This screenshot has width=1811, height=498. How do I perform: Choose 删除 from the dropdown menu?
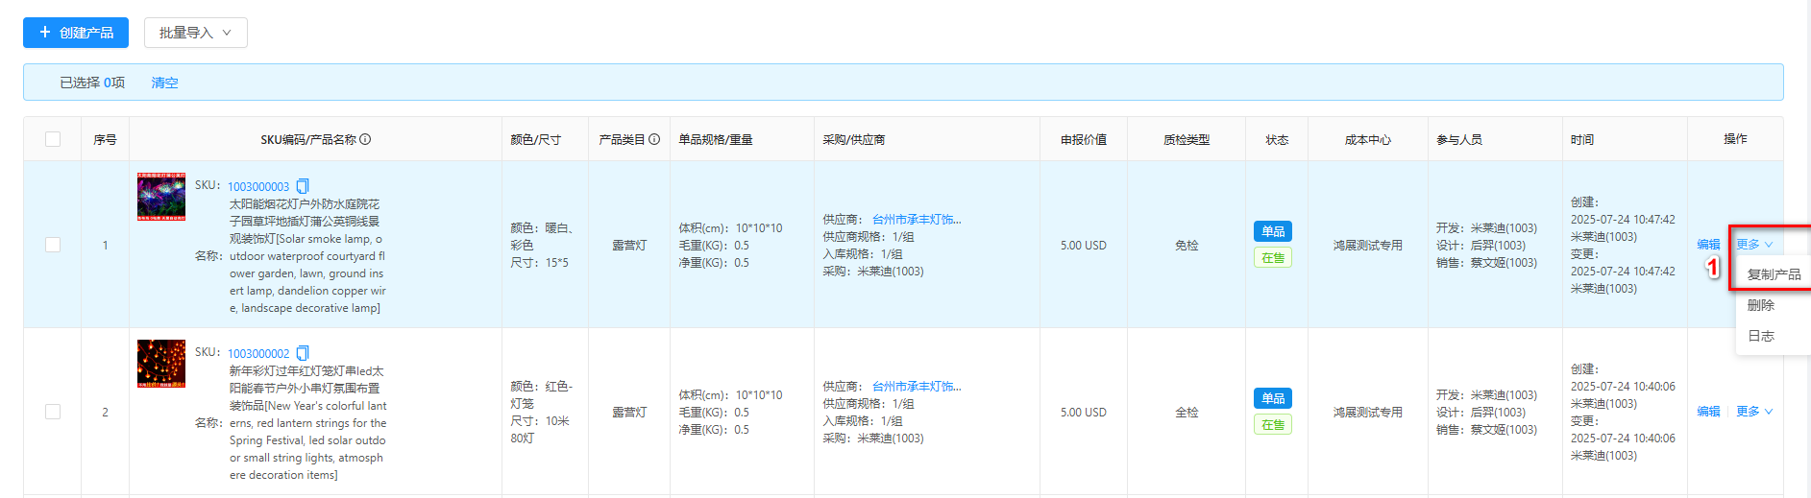pos(1760,305)
